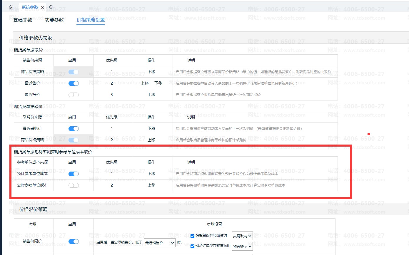Screen dimensions: 409x255
Task: Enable the 实时参考单位成本 switch
Action: point(74,185)
